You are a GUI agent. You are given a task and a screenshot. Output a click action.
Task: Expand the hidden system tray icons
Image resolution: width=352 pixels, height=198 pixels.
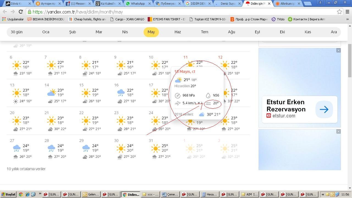click(x=323, y=194)
